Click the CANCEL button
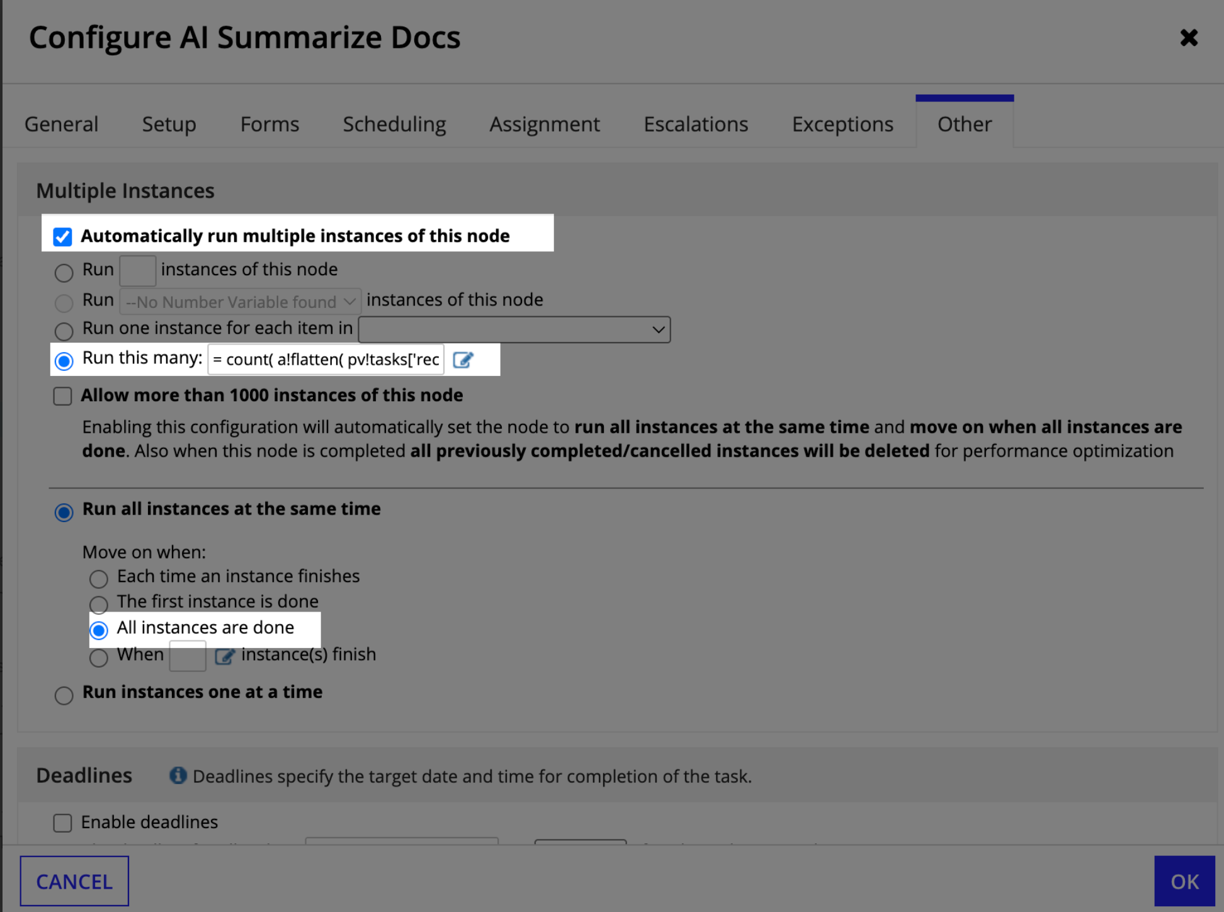The width and height of the screenshot is (1224, 912). 74,881
